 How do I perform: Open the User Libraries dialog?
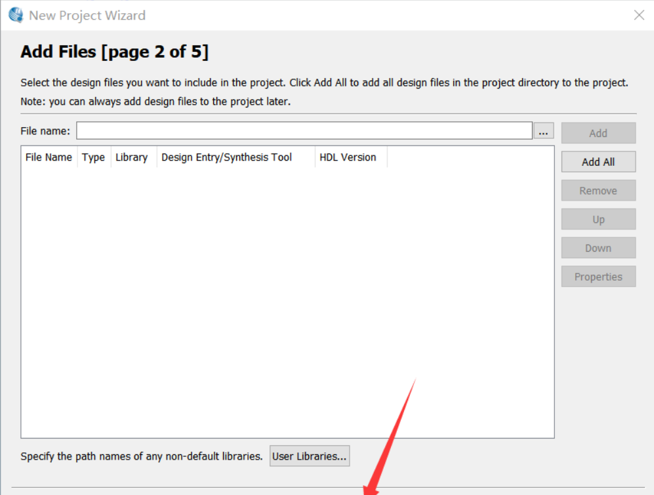click(x=310, y=456)
